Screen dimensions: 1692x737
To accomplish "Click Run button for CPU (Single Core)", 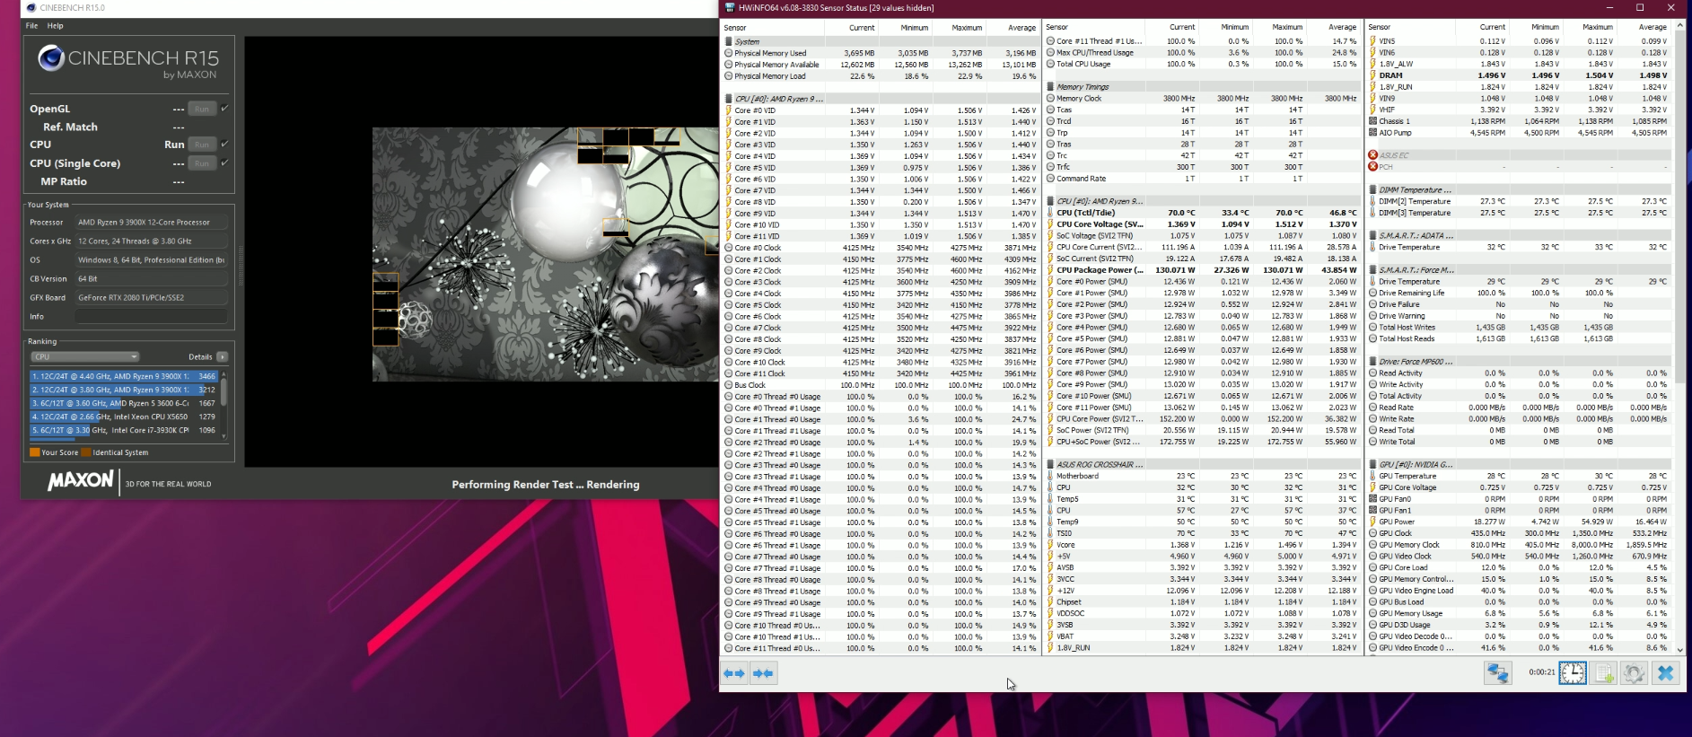I will pos(202,163).
